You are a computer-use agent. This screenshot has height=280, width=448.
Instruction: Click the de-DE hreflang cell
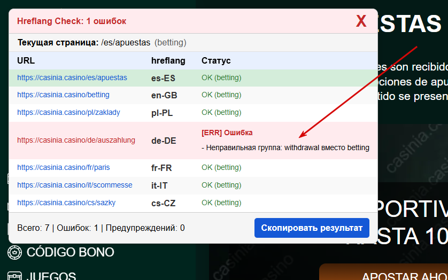pos(164,141)
